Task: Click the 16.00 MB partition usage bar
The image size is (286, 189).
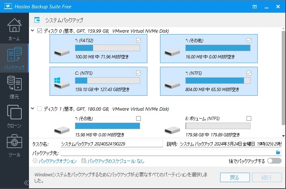Action: (x=218, y=48)
